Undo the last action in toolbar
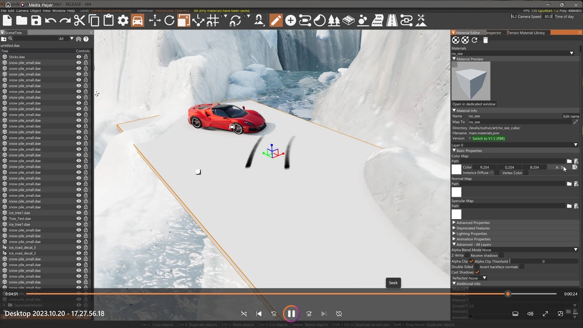 tap(51, 20)
